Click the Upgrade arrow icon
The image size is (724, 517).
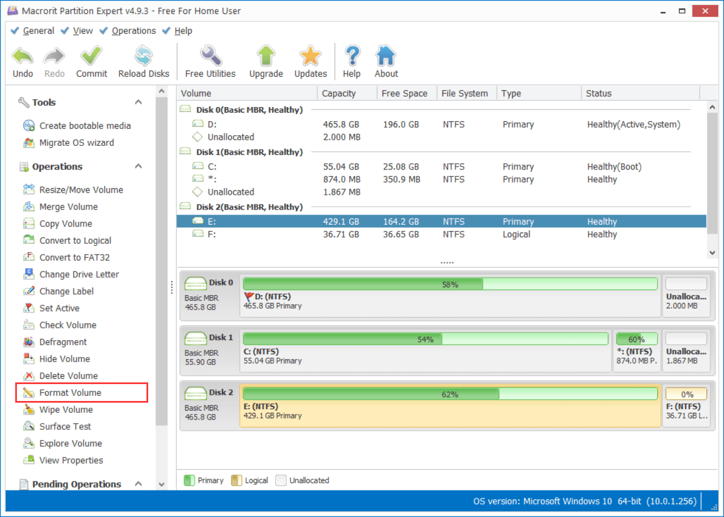(x=266, y=57)
